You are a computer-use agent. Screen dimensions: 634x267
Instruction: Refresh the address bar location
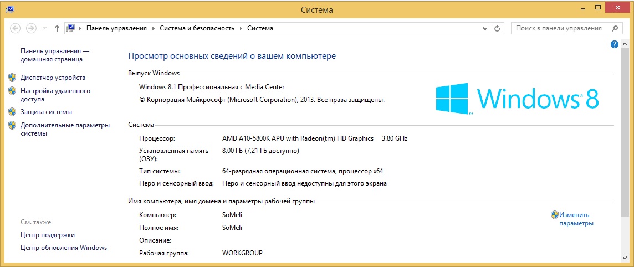click(x=498, y=28)
